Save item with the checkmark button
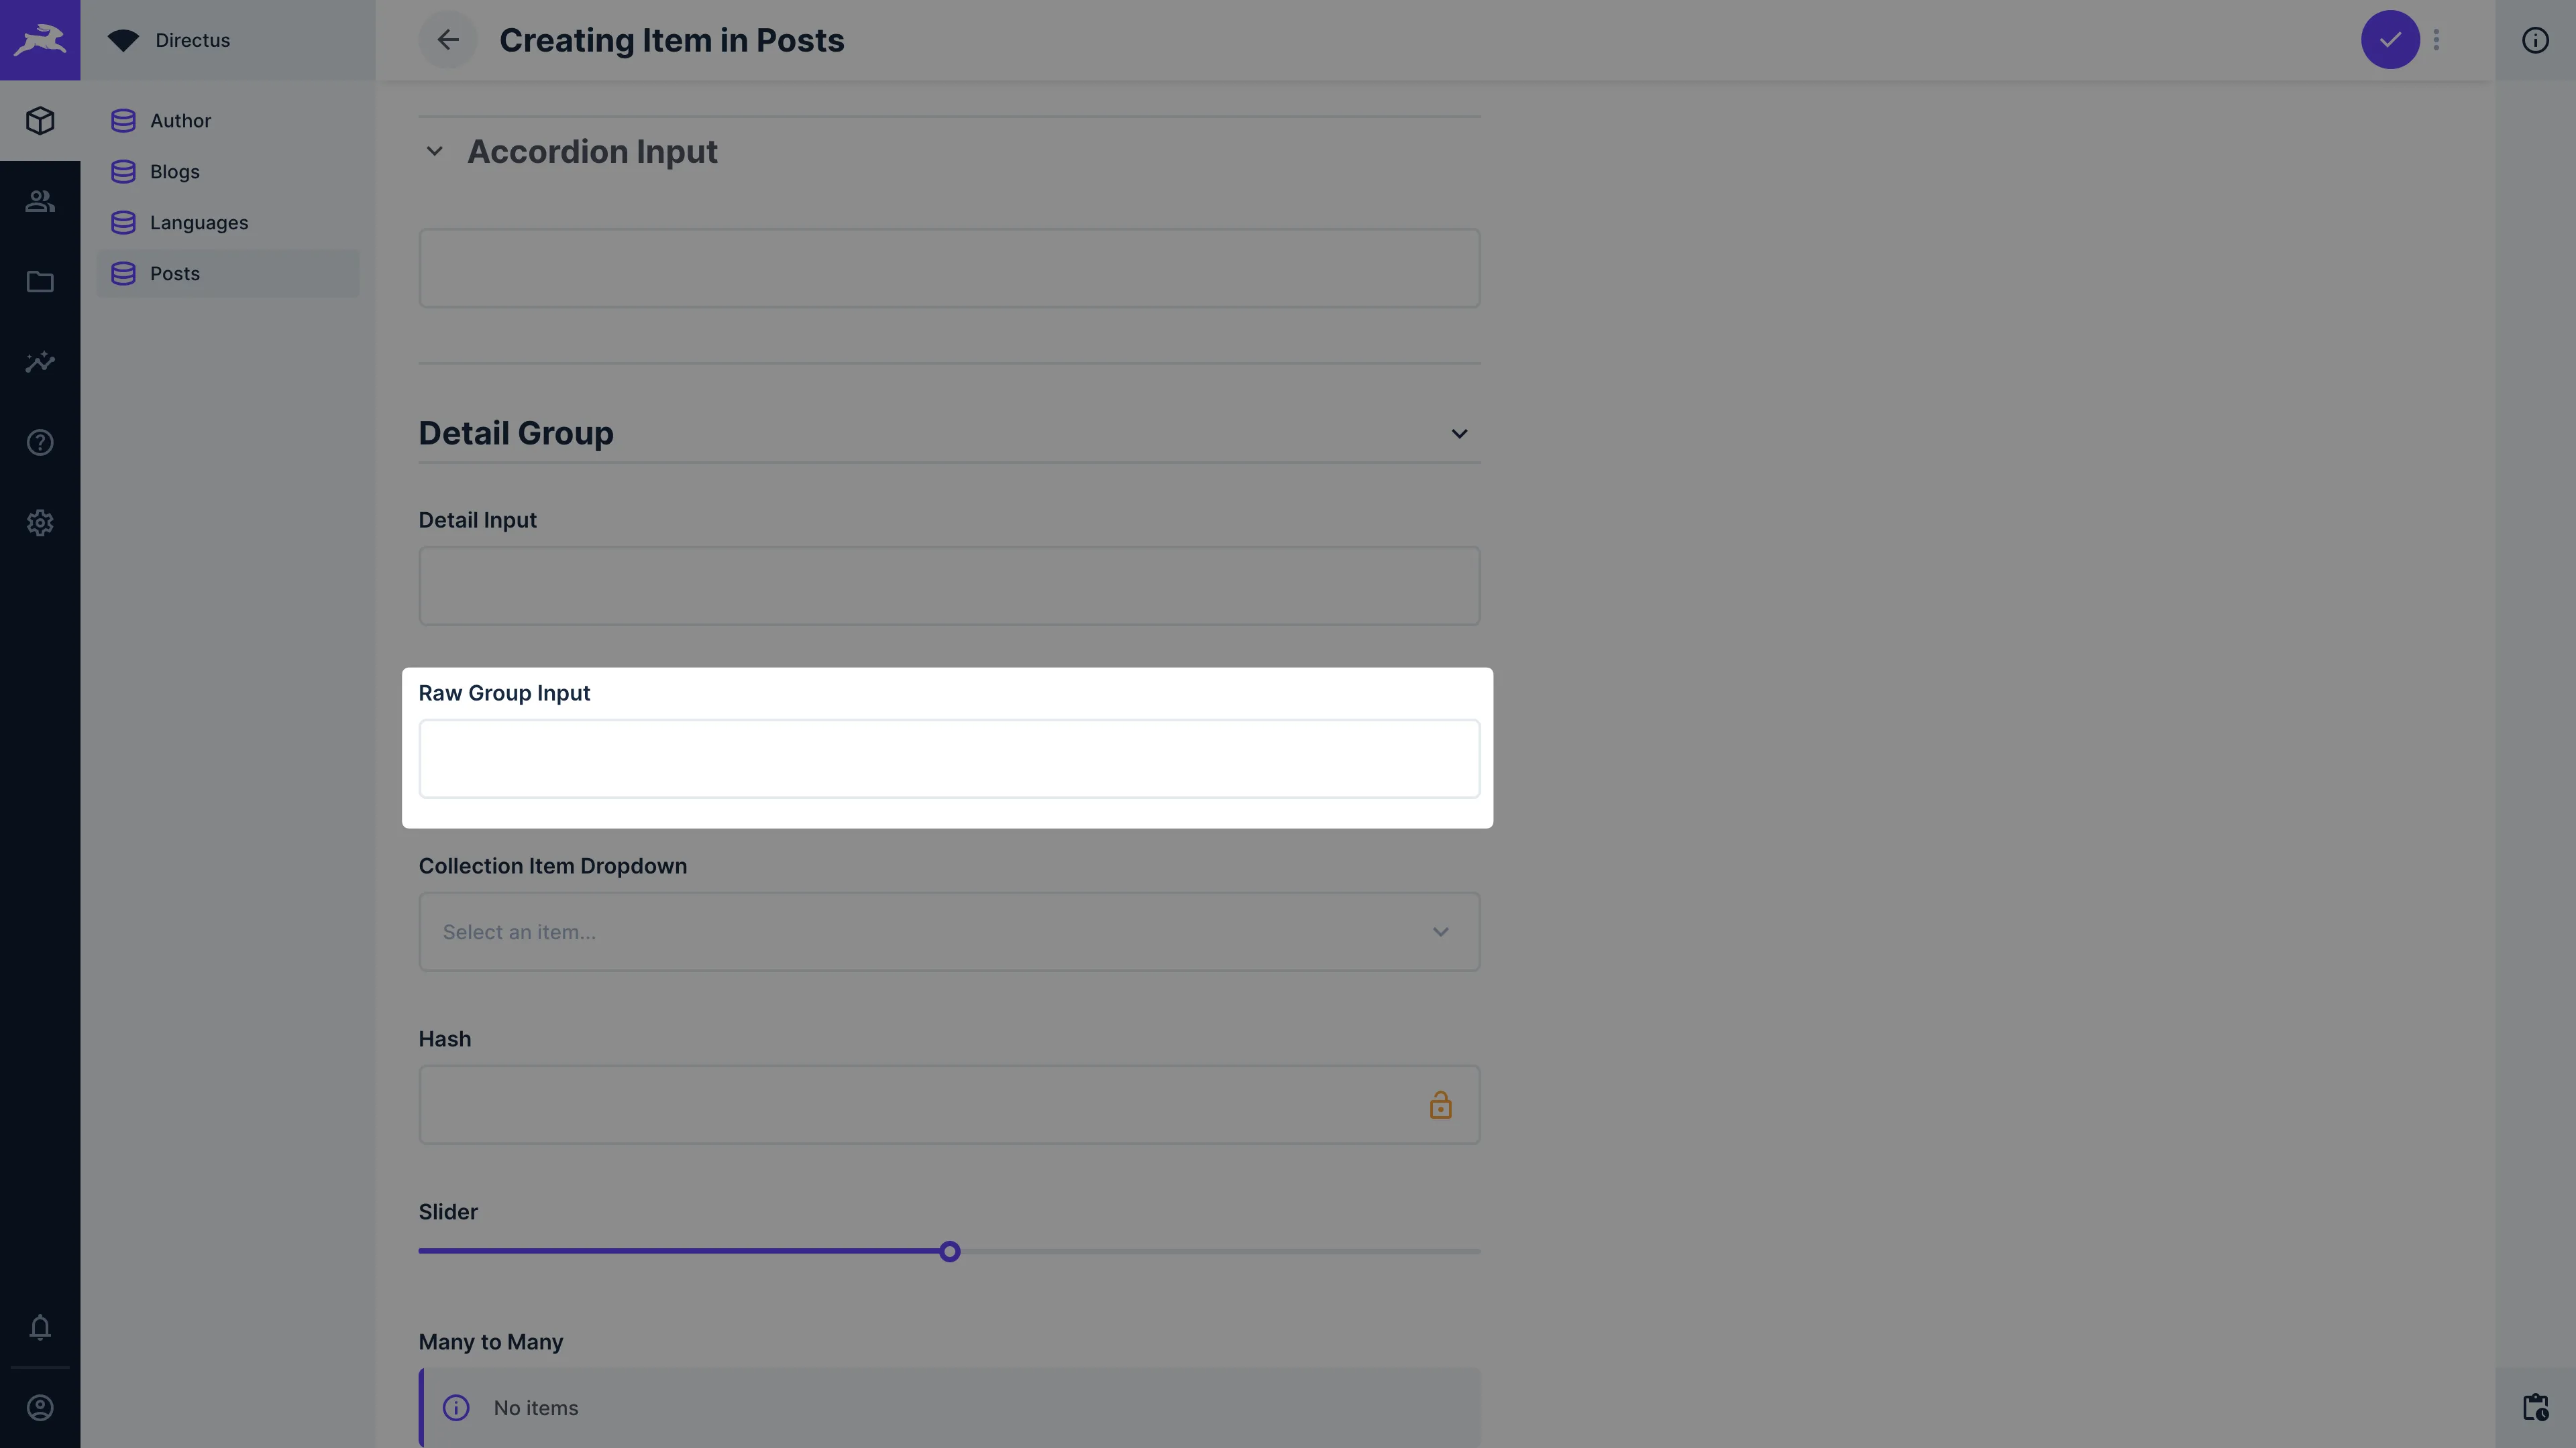This screenshot has height=1448, width=2576. pyautogui.click(x=2389, y=40)
